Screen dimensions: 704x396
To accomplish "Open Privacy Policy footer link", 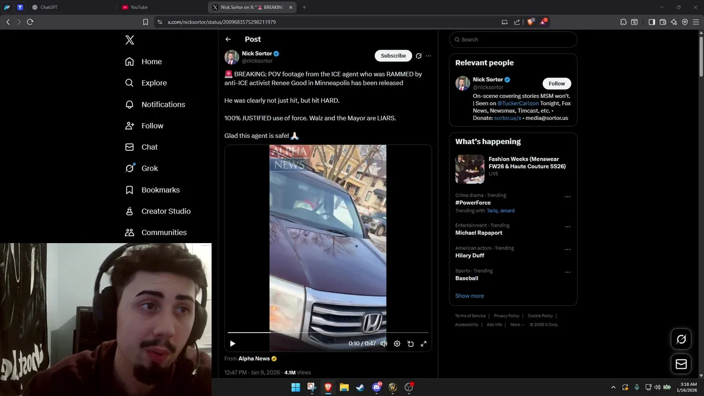I will point(507,316).
